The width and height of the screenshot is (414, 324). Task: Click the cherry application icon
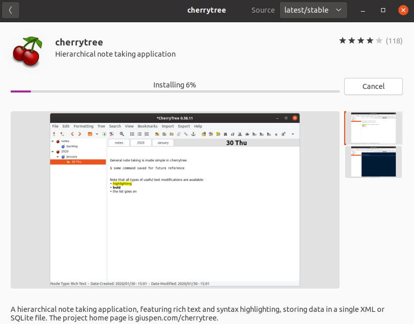pos(27,51)
